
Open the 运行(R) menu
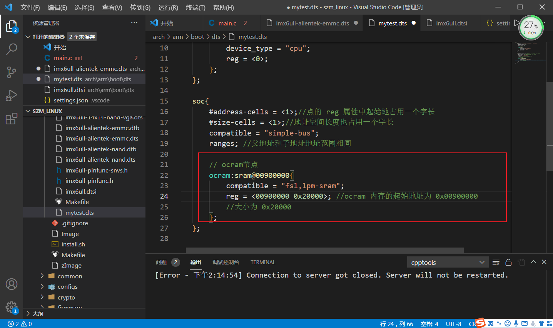tap(168, 7)
